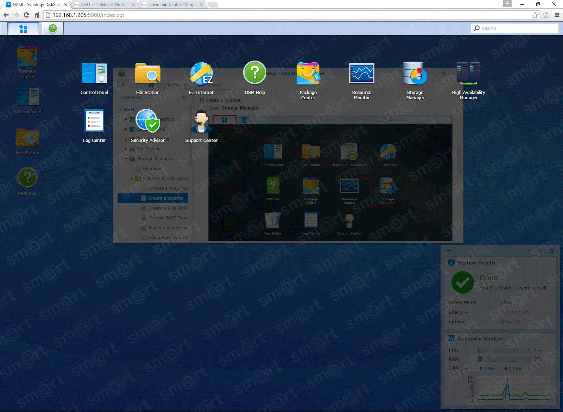Open Package Center desktop shortcut

point(27,62)
